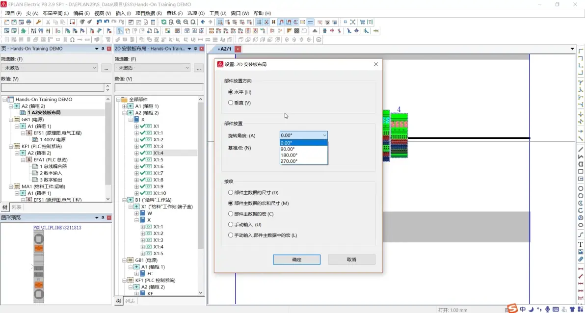
Task: Expand the X1:4 terminal node
Action: coord(136,153)
